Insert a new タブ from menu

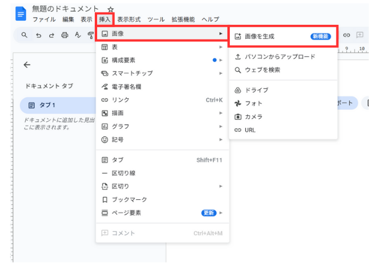[x=162, y=160]
